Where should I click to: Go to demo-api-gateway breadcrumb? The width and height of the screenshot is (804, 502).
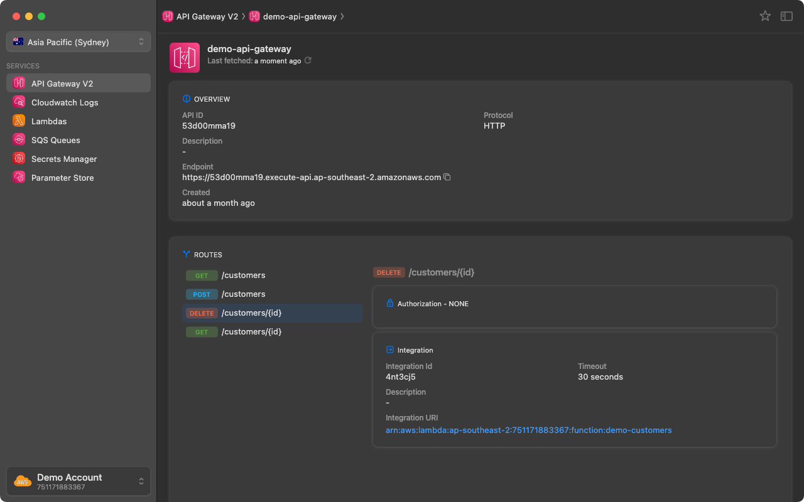300,16
